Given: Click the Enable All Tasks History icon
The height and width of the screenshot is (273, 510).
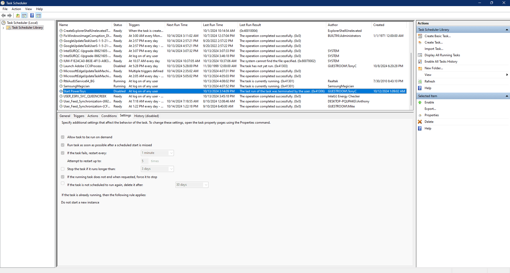Looking at the screenshot, I should (420, 62).
